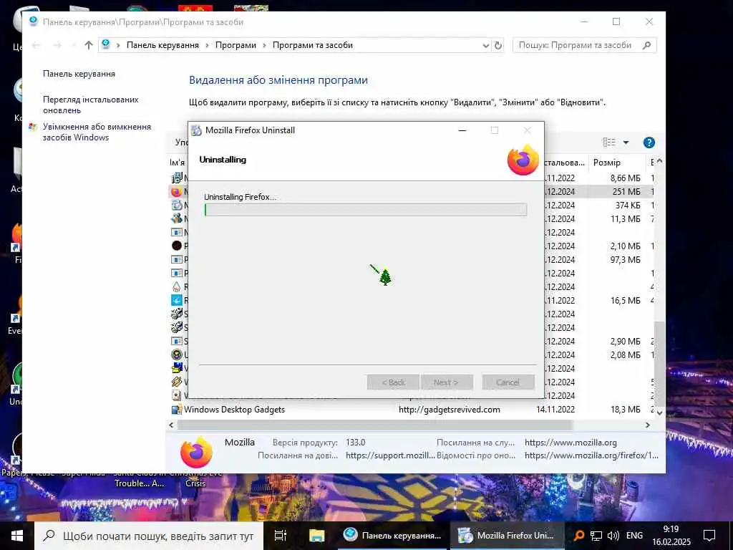The image size is (733, 550).
Task: Click the scroll right arrow under list
Action: [x=647, y=425]
